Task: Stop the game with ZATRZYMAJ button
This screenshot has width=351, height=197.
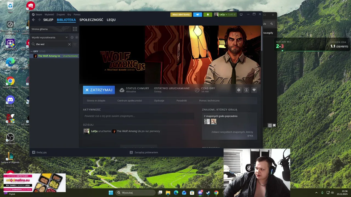Action: (99, 90)
